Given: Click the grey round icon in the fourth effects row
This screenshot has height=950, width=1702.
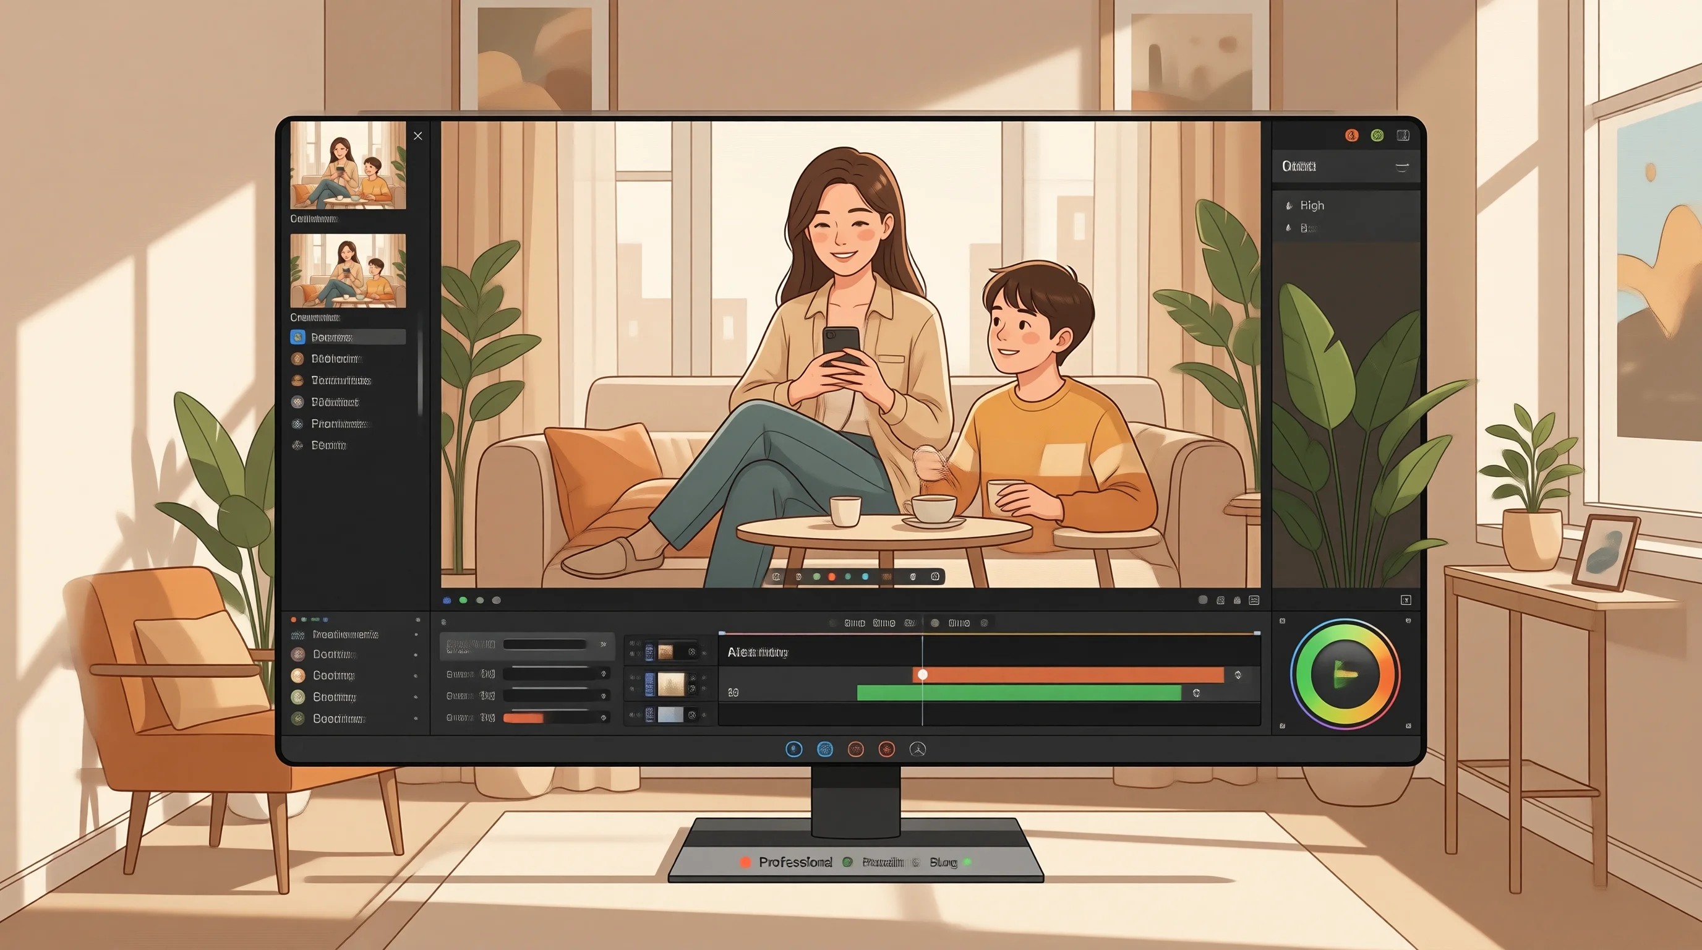Looking at the screenshot, I should 297,401.
